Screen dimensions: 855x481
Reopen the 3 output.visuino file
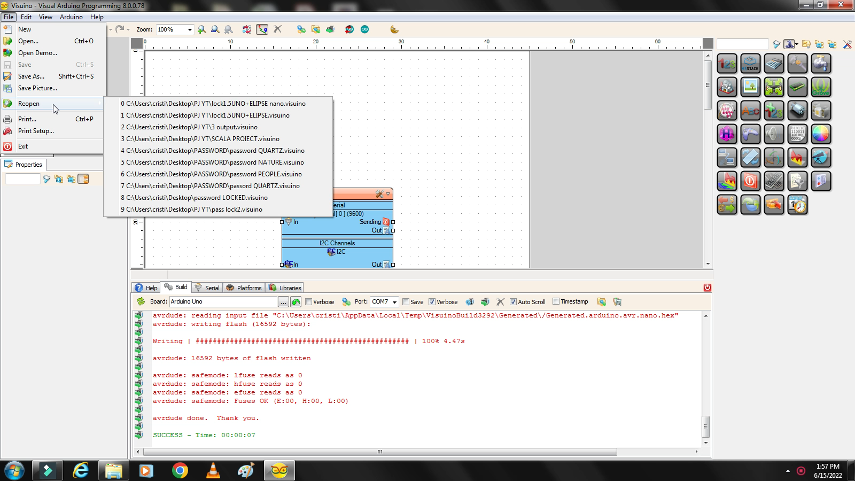tap(191, 127)
